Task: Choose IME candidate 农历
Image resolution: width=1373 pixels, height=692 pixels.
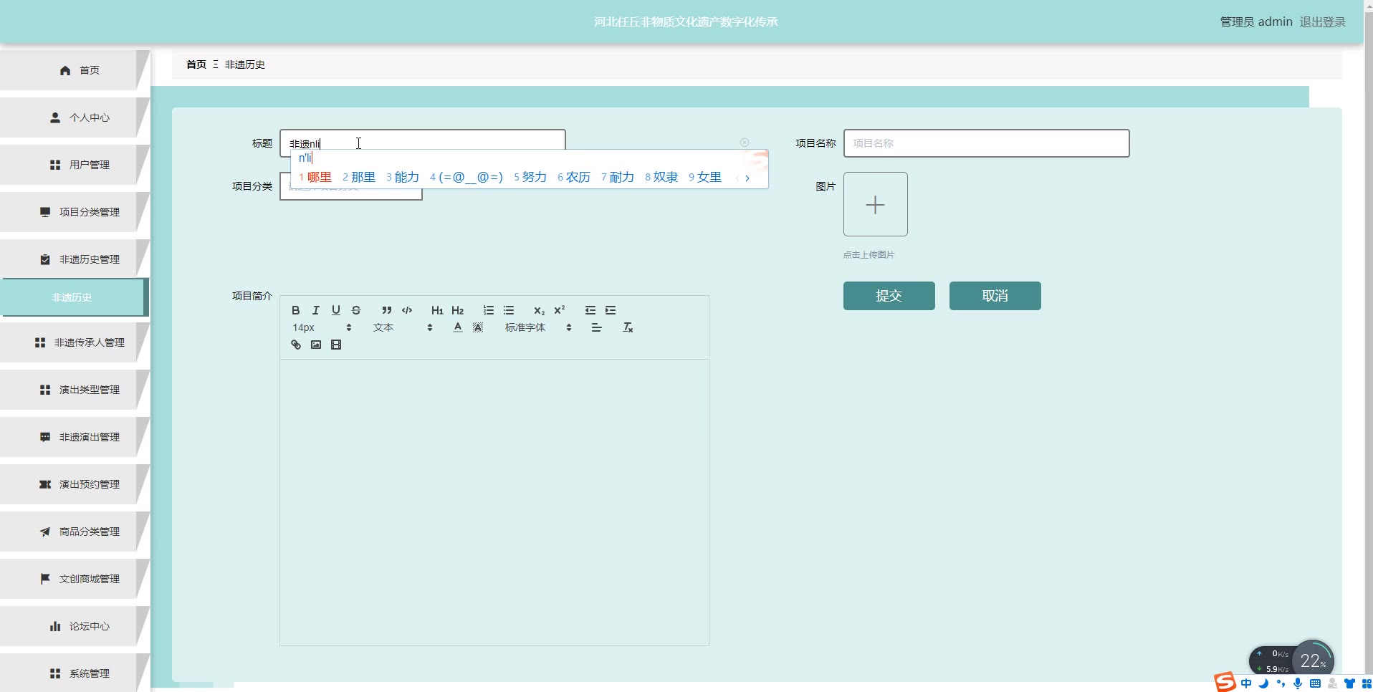Action: click(x=574, y=177)
